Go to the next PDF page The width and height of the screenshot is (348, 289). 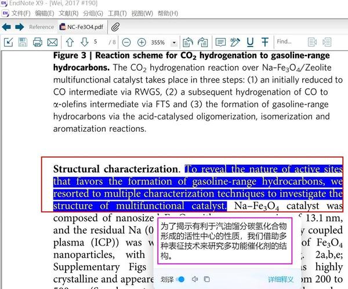pos(85,42)
